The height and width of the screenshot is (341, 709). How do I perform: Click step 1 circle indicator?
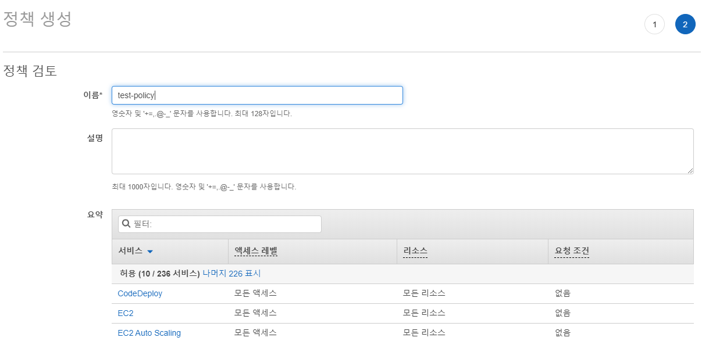[654, 24]
